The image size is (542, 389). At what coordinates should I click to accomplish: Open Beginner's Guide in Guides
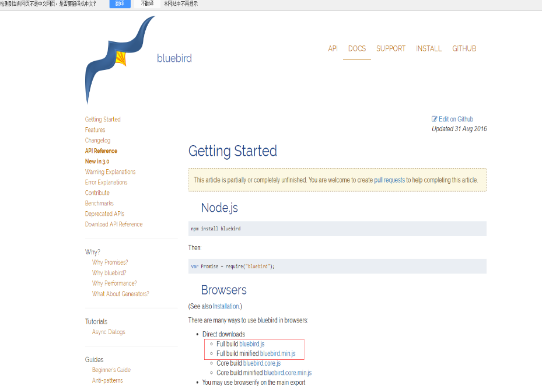[x=111, y=370]
